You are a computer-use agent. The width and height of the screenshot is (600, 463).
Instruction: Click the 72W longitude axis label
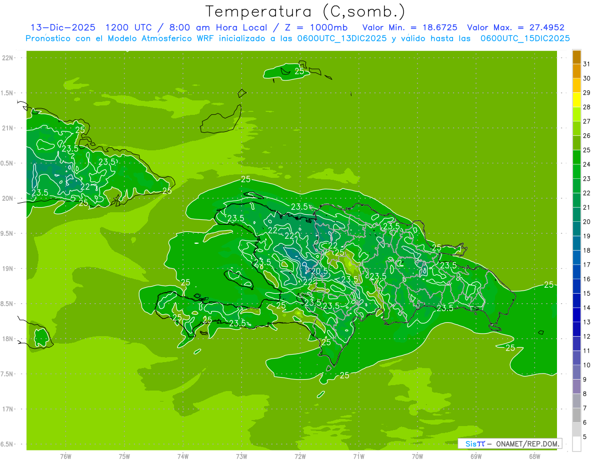(300, 457)
